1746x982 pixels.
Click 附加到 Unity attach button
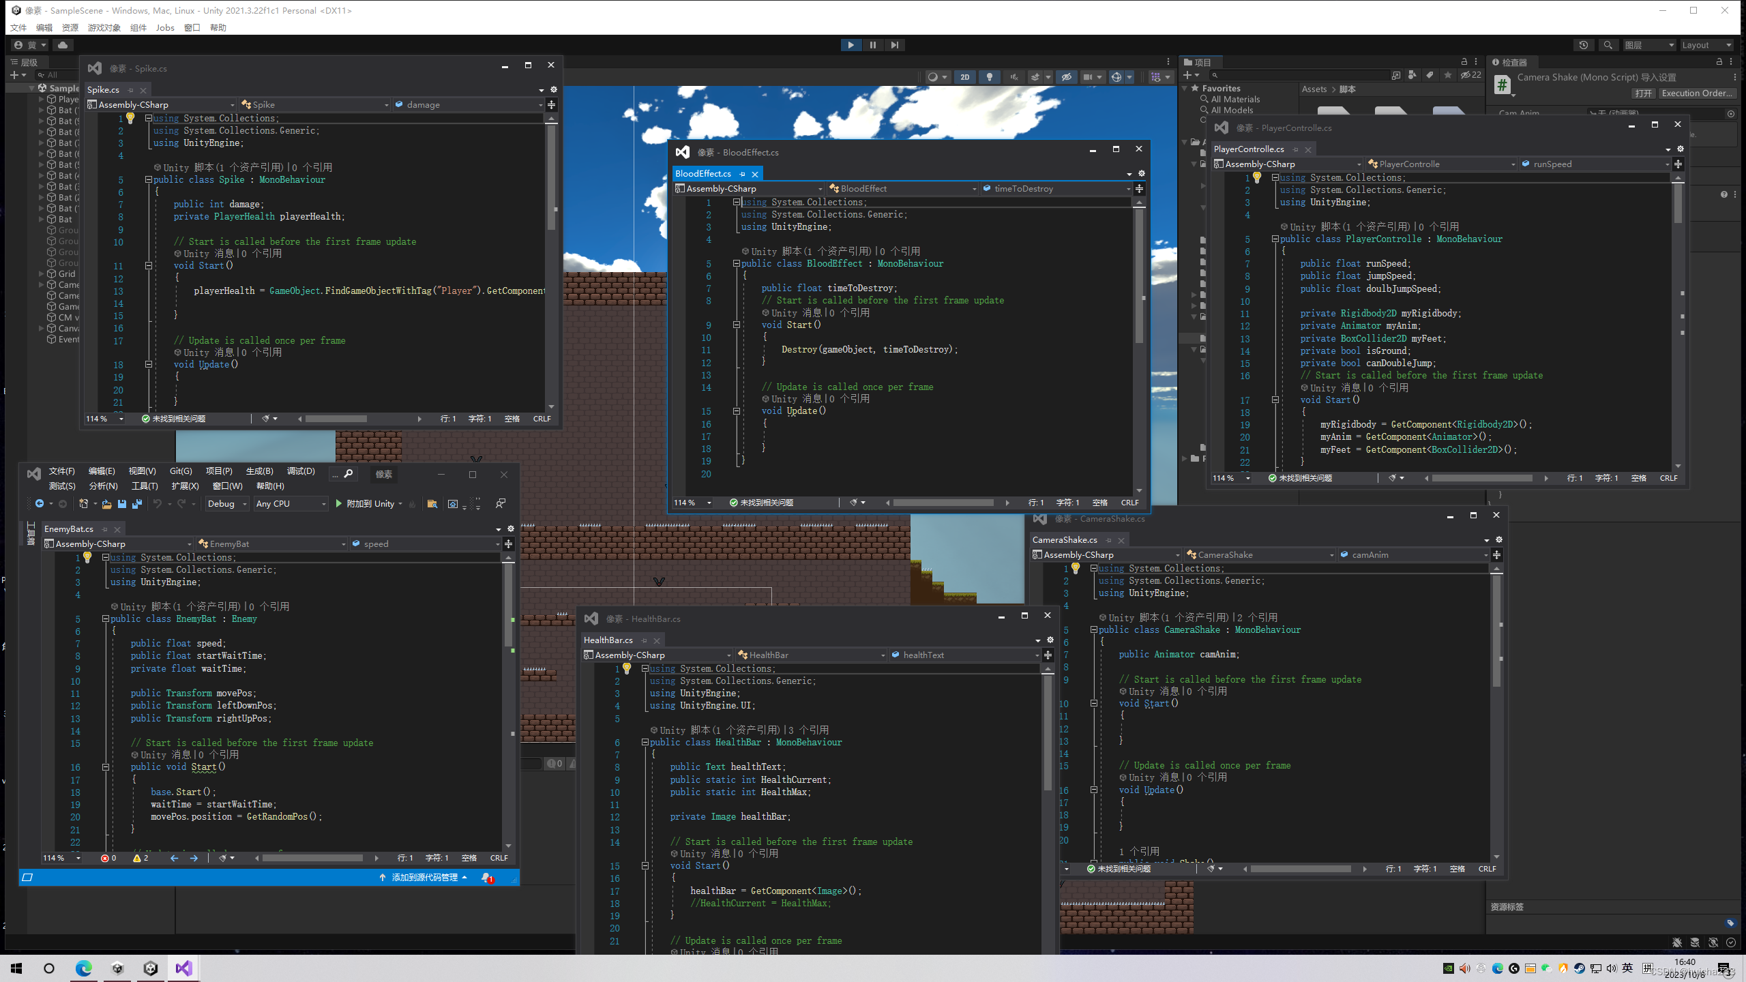click(x=365, y=504)
